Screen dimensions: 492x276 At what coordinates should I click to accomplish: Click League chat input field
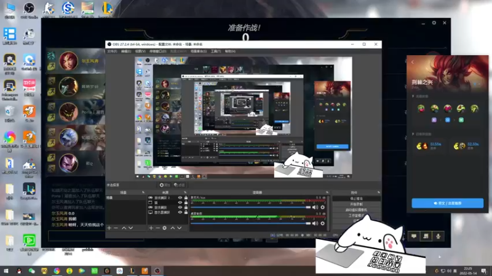pos(96,236)
